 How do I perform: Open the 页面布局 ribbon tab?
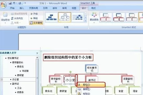[x=34, y=8]
